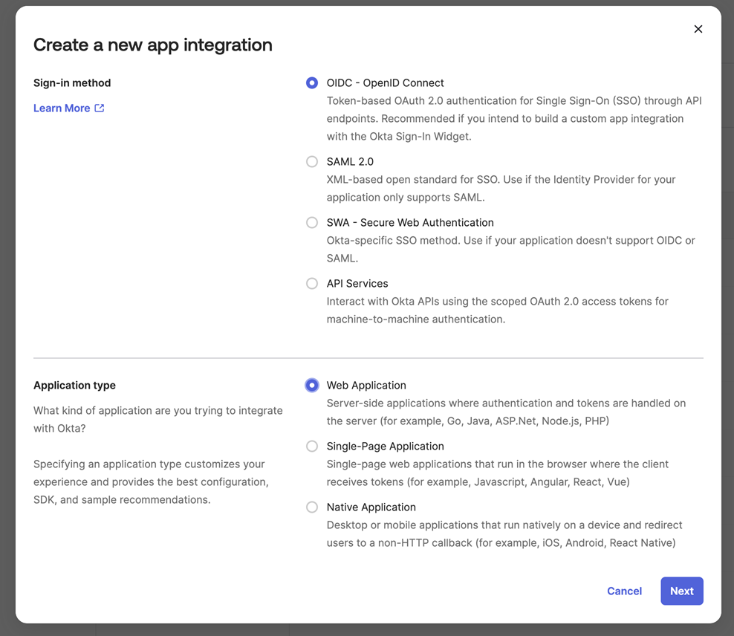Click the 'Native Application' option label text
Screen dimensions: 734x636
coord(371,507)
